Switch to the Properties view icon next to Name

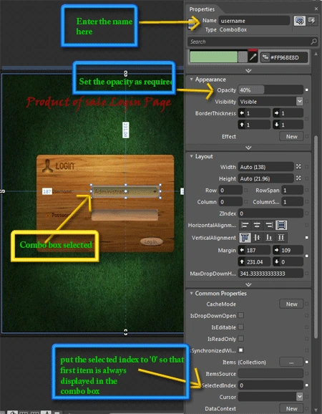click(x=300, y=21)
